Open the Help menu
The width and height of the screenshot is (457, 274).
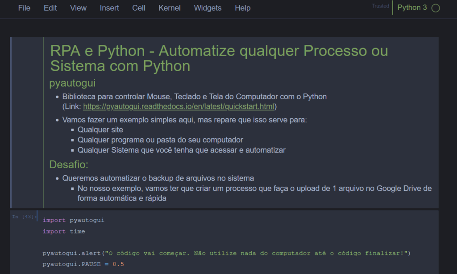pyautogui.click(x=242, y=8)
